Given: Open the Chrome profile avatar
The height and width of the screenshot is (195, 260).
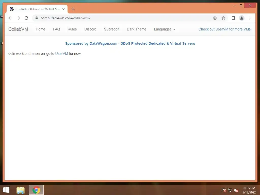Looking at the screenshot, I should (x=242, y=18).
